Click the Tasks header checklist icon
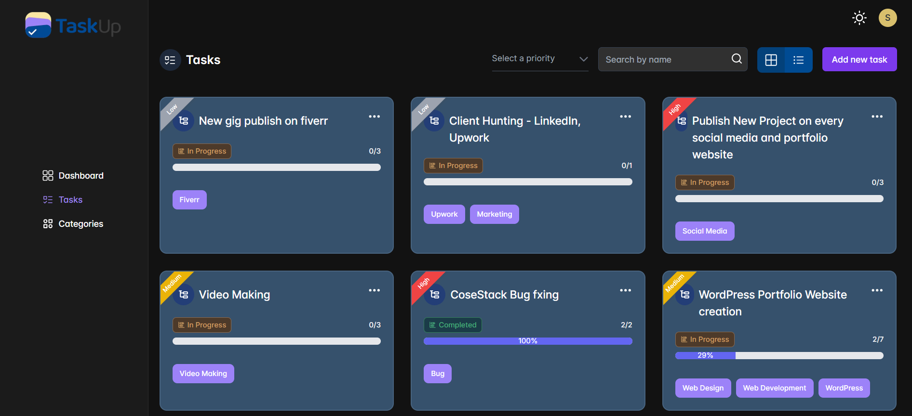The image size is (912, 416). 170,60
